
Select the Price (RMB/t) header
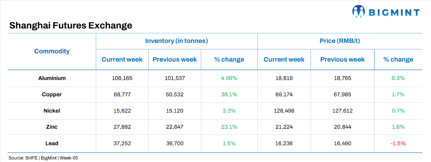[x=344, y=41]
